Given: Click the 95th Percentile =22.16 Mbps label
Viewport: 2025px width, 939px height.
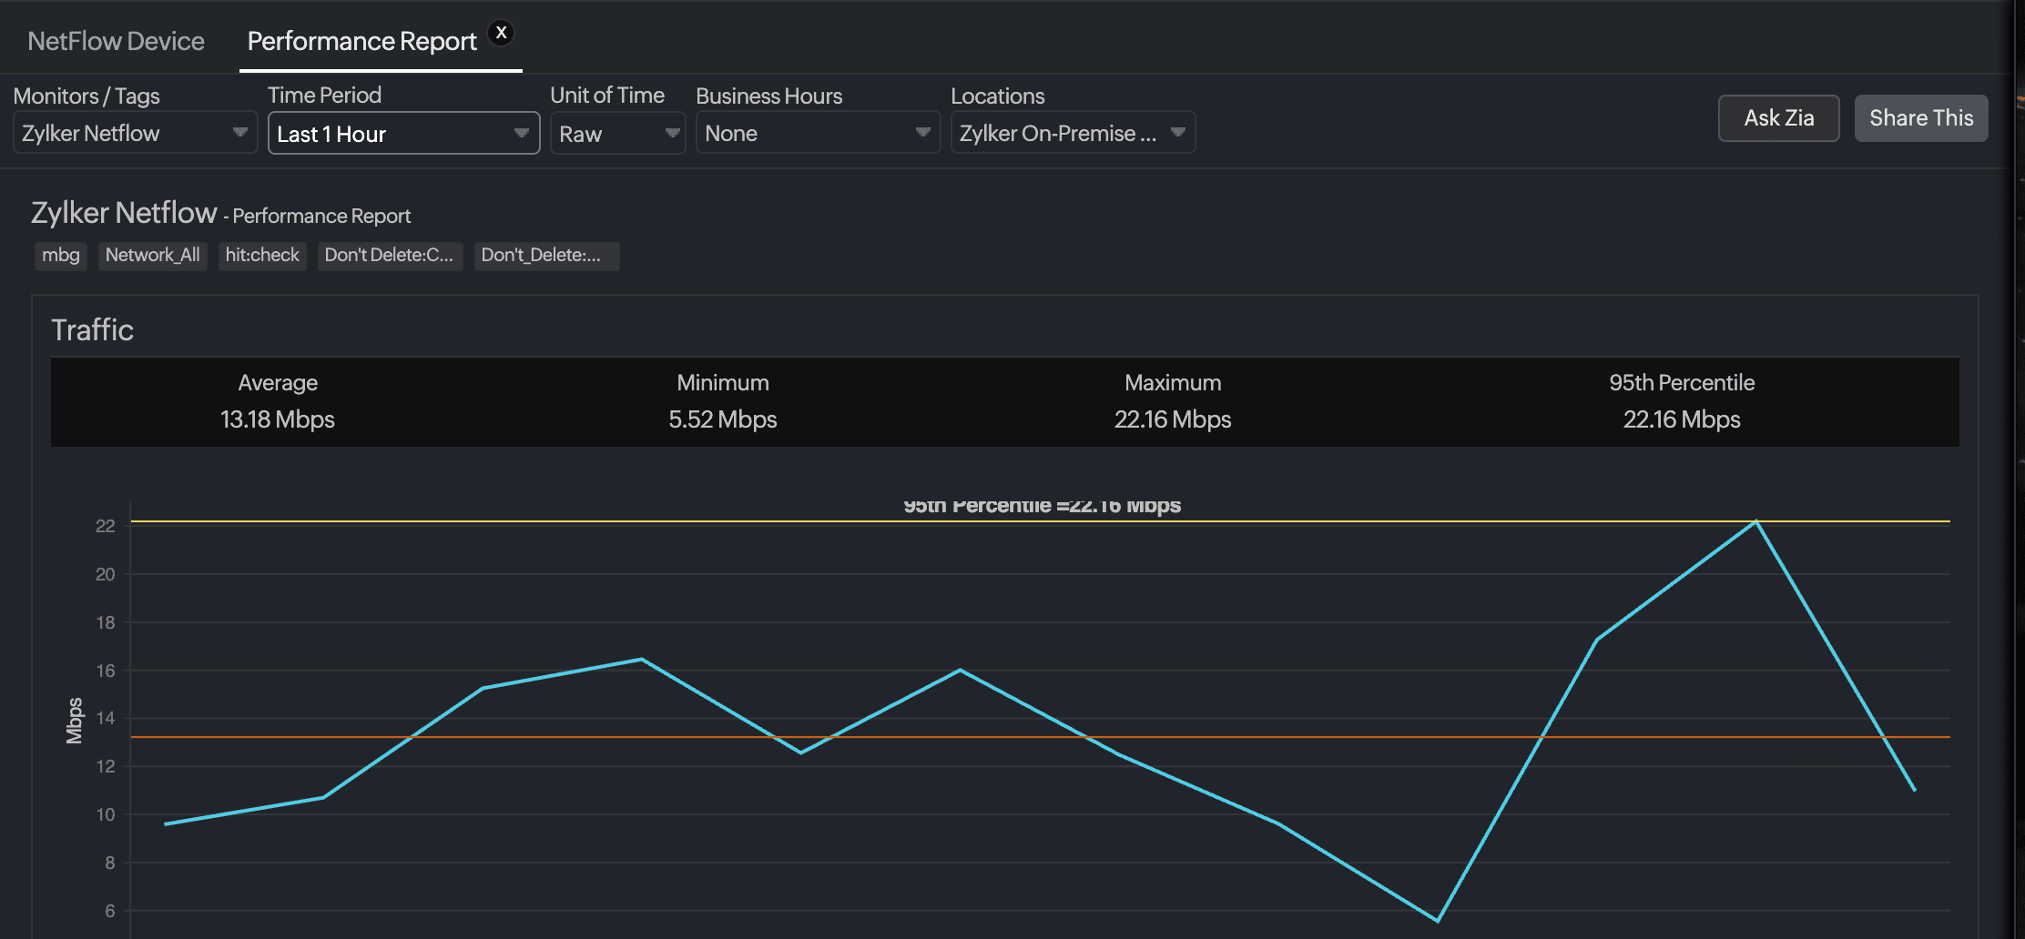Looking at the screenshot, I should [x=1042, y=504].
